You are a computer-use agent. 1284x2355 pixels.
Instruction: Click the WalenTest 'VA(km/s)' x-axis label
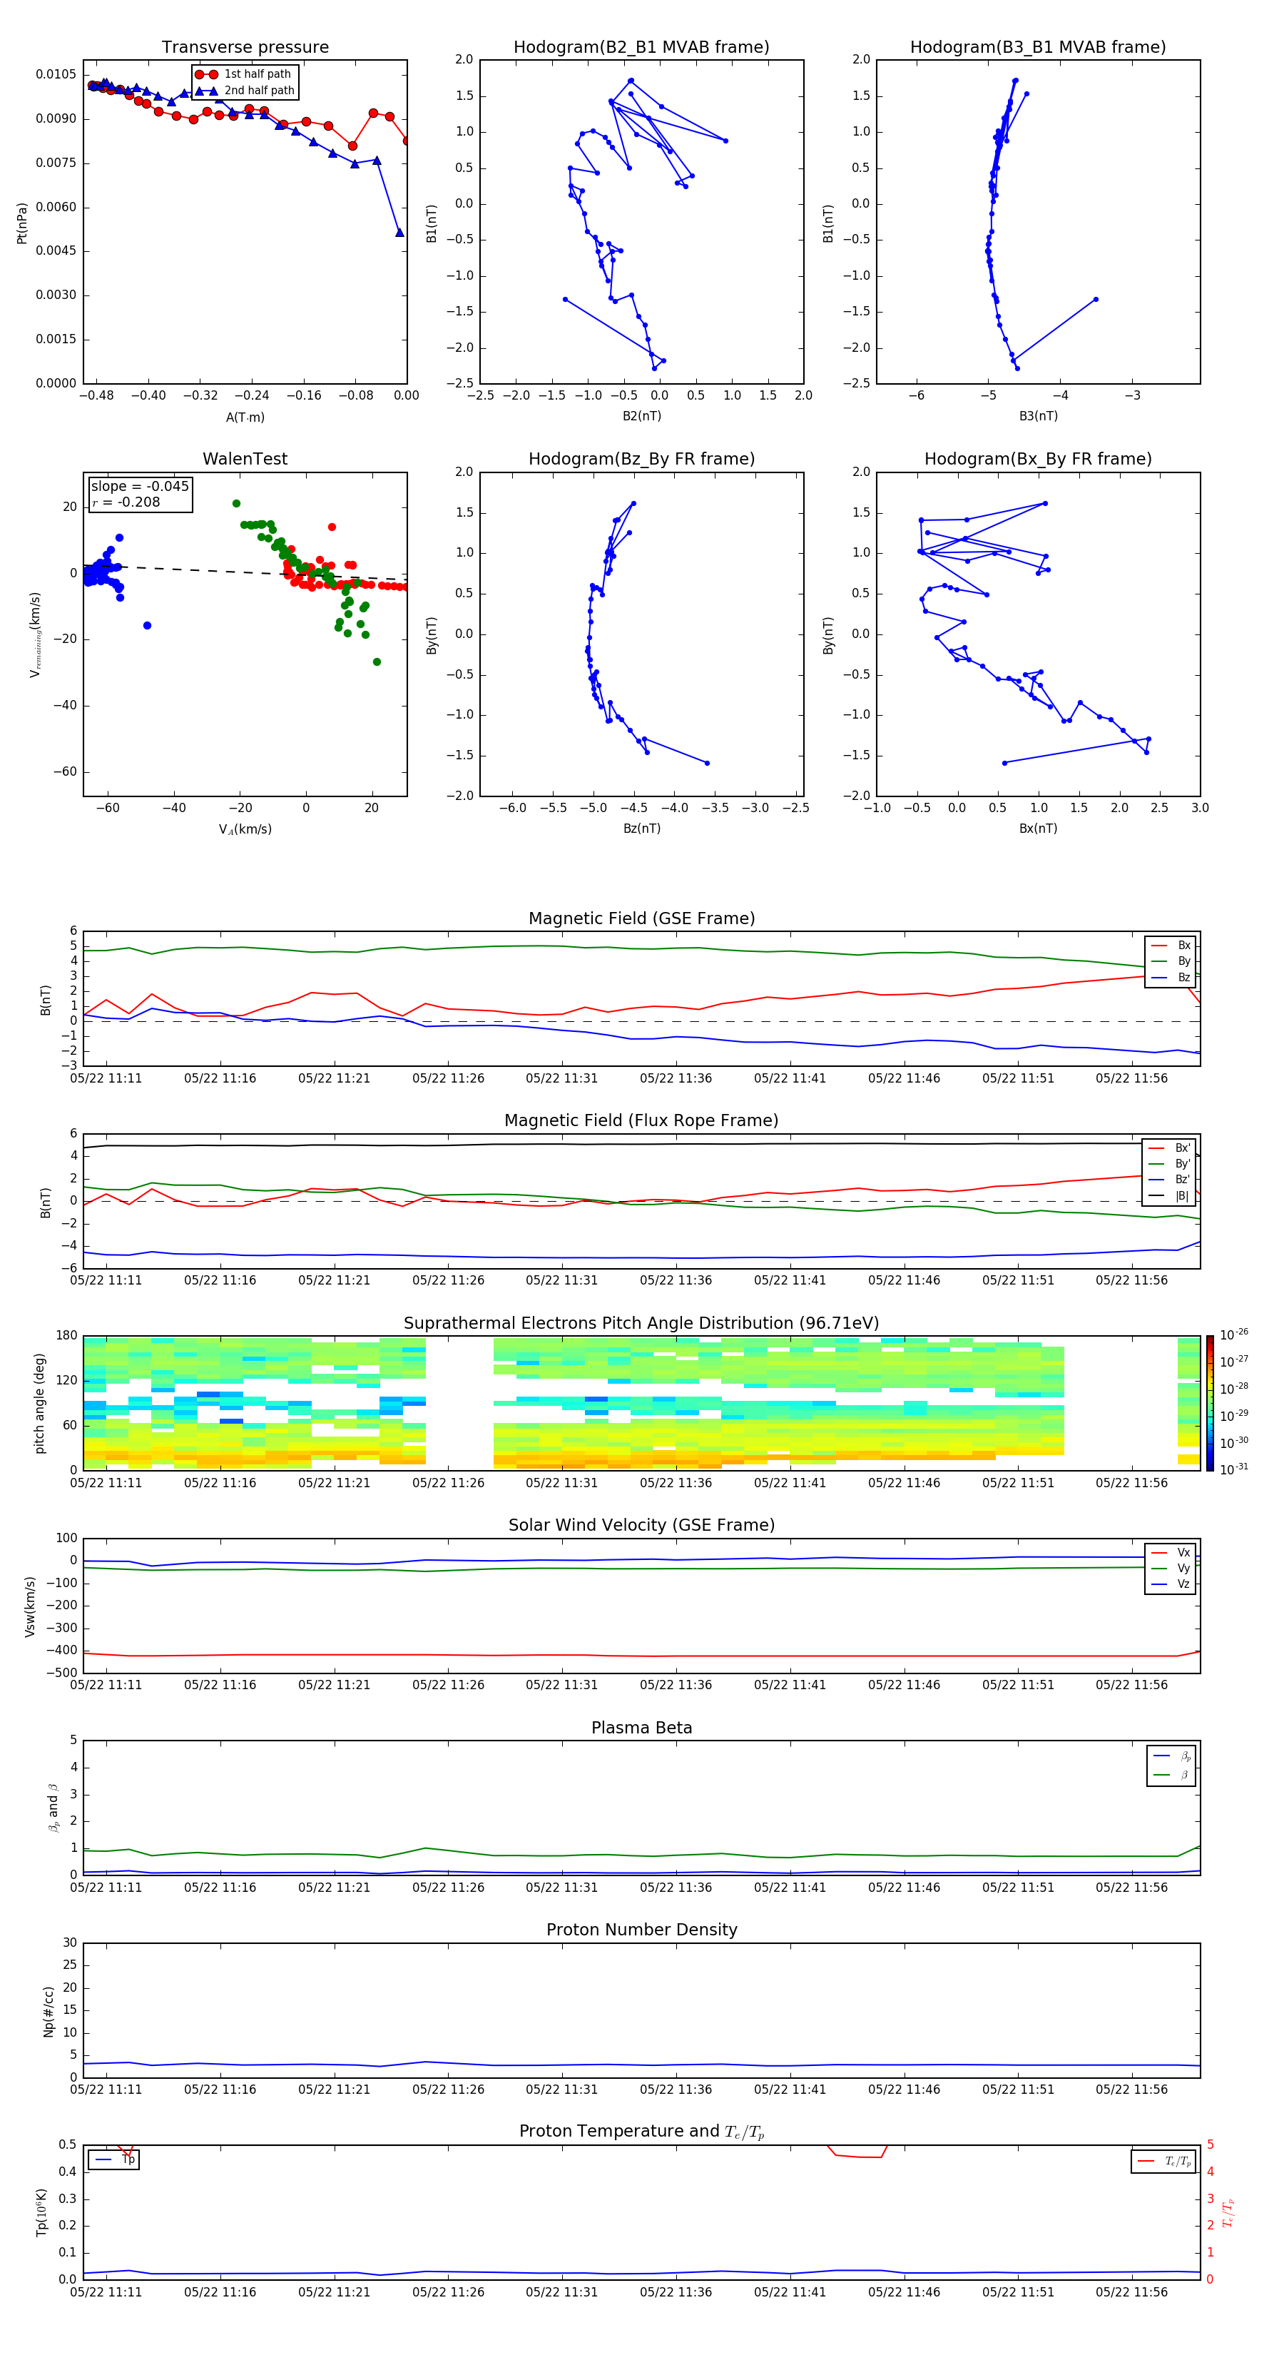(x=245, y=829)
